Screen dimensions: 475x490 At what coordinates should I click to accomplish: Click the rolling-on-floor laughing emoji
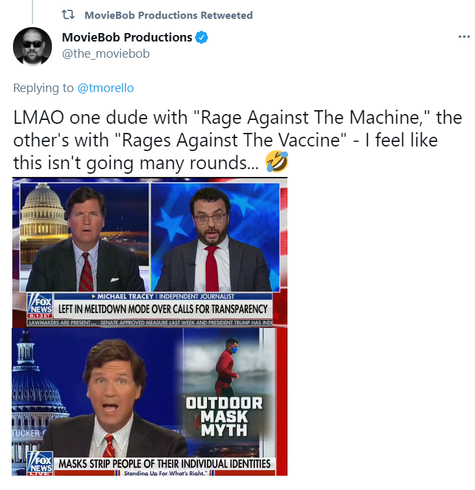(x=276, y=161)
